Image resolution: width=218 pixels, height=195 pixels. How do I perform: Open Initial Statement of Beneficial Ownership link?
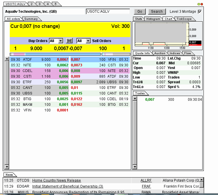point(68,186)
